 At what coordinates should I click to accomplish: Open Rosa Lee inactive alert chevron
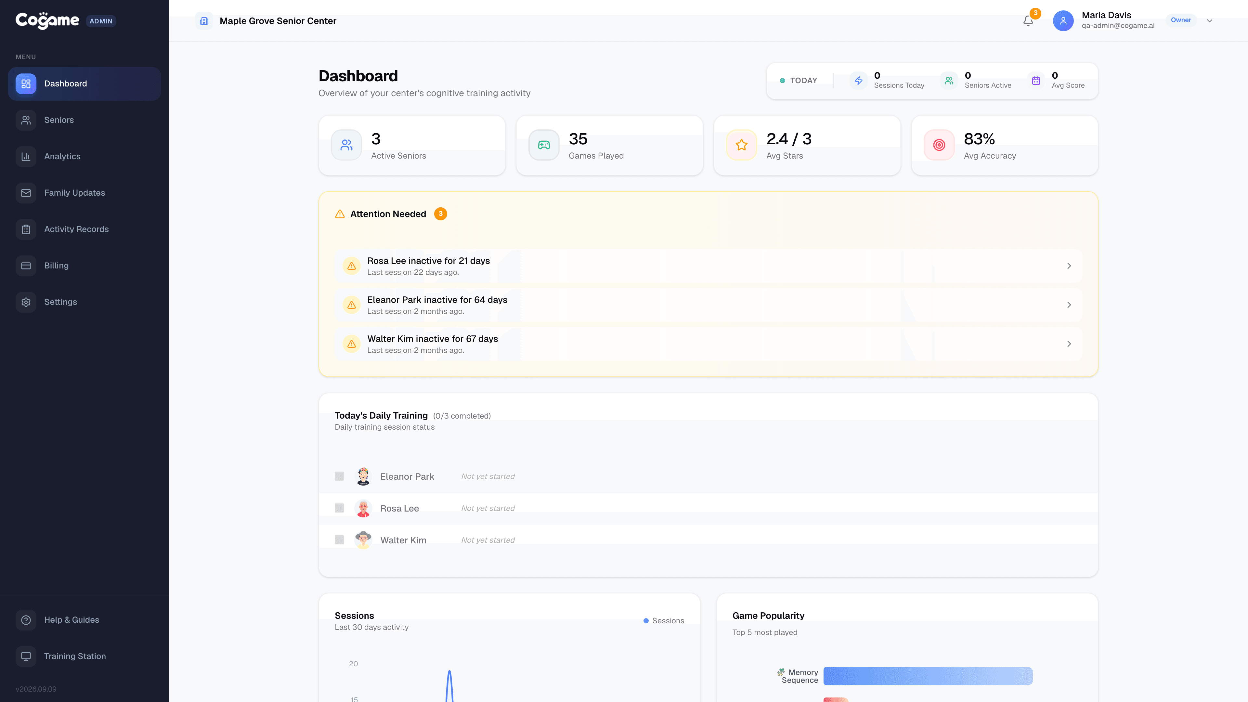1069,266
